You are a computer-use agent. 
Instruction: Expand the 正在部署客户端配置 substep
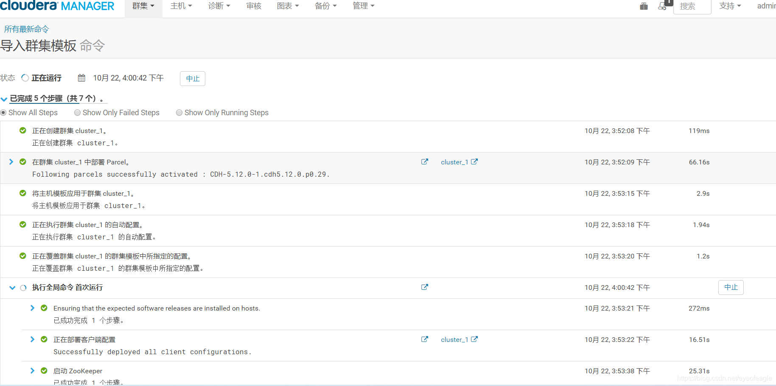pos(32,339)
